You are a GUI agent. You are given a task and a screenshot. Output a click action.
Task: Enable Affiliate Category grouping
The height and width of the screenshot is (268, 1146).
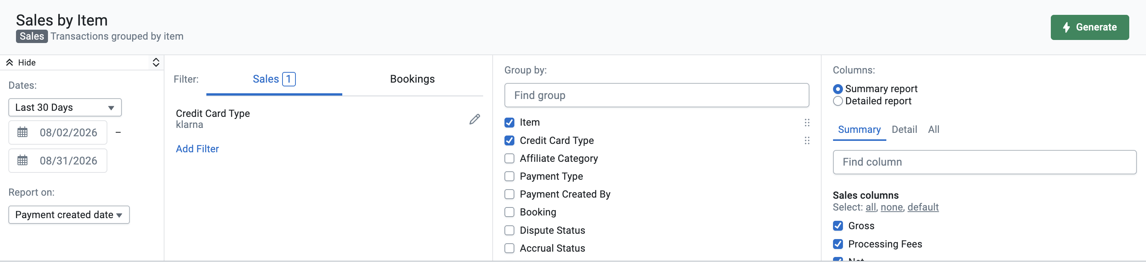[509, 158]
